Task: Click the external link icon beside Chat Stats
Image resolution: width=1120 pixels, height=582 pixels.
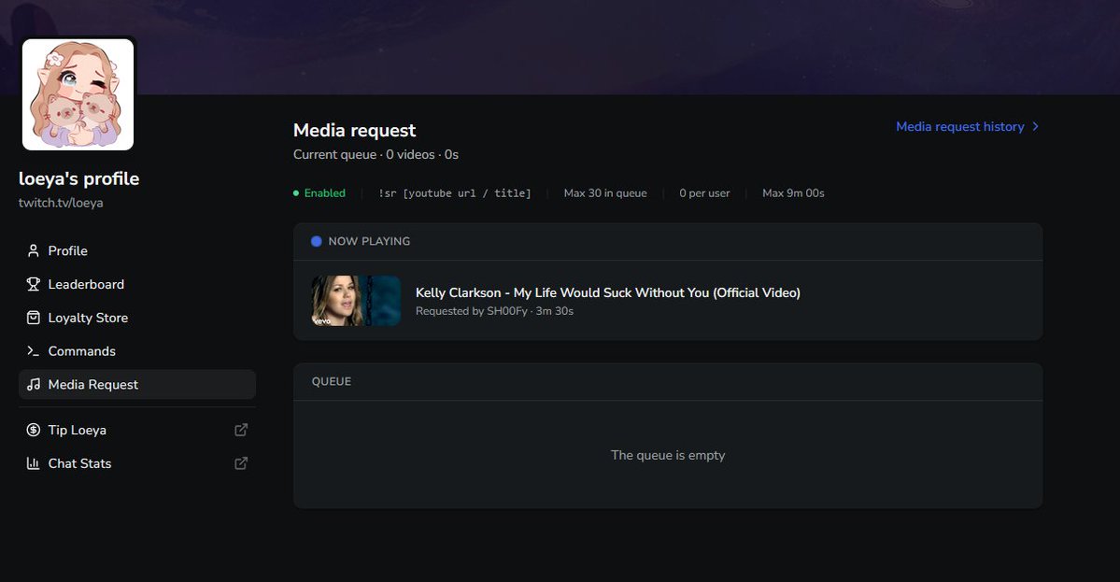Action: [x=241, y=463]
